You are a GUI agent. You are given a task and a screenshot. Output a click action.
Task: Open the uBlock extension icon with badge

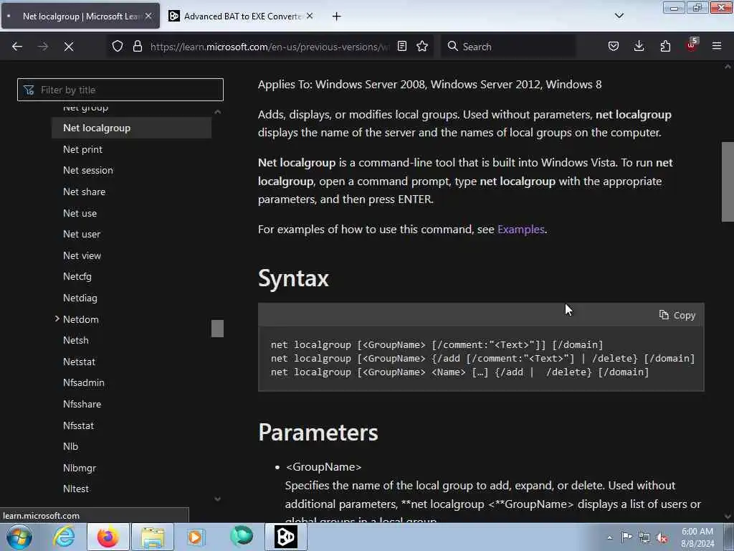point(692,45)
